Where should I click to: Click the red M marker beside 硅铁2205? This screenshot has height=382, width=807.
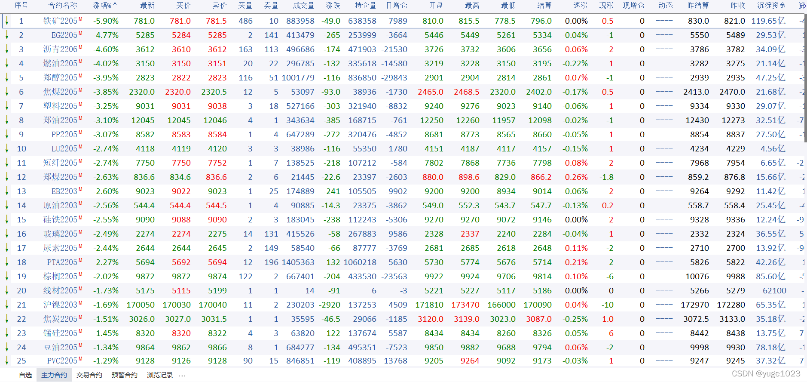[81, 217]
